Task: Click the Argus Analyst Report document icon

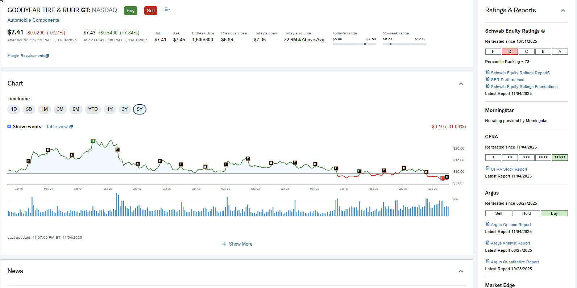Action: click(487, 243)
